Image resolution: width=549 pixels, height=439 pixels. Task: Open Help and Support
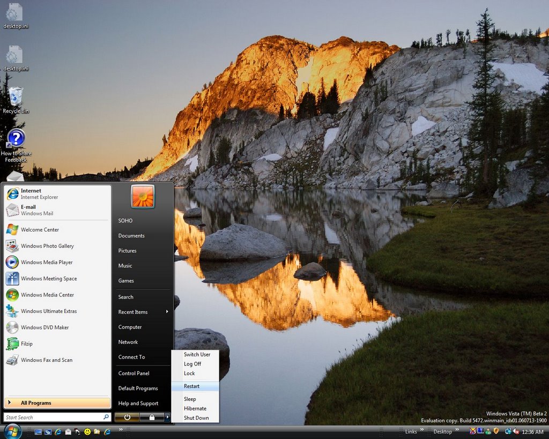pyautogui.click(x=143, y=403)
